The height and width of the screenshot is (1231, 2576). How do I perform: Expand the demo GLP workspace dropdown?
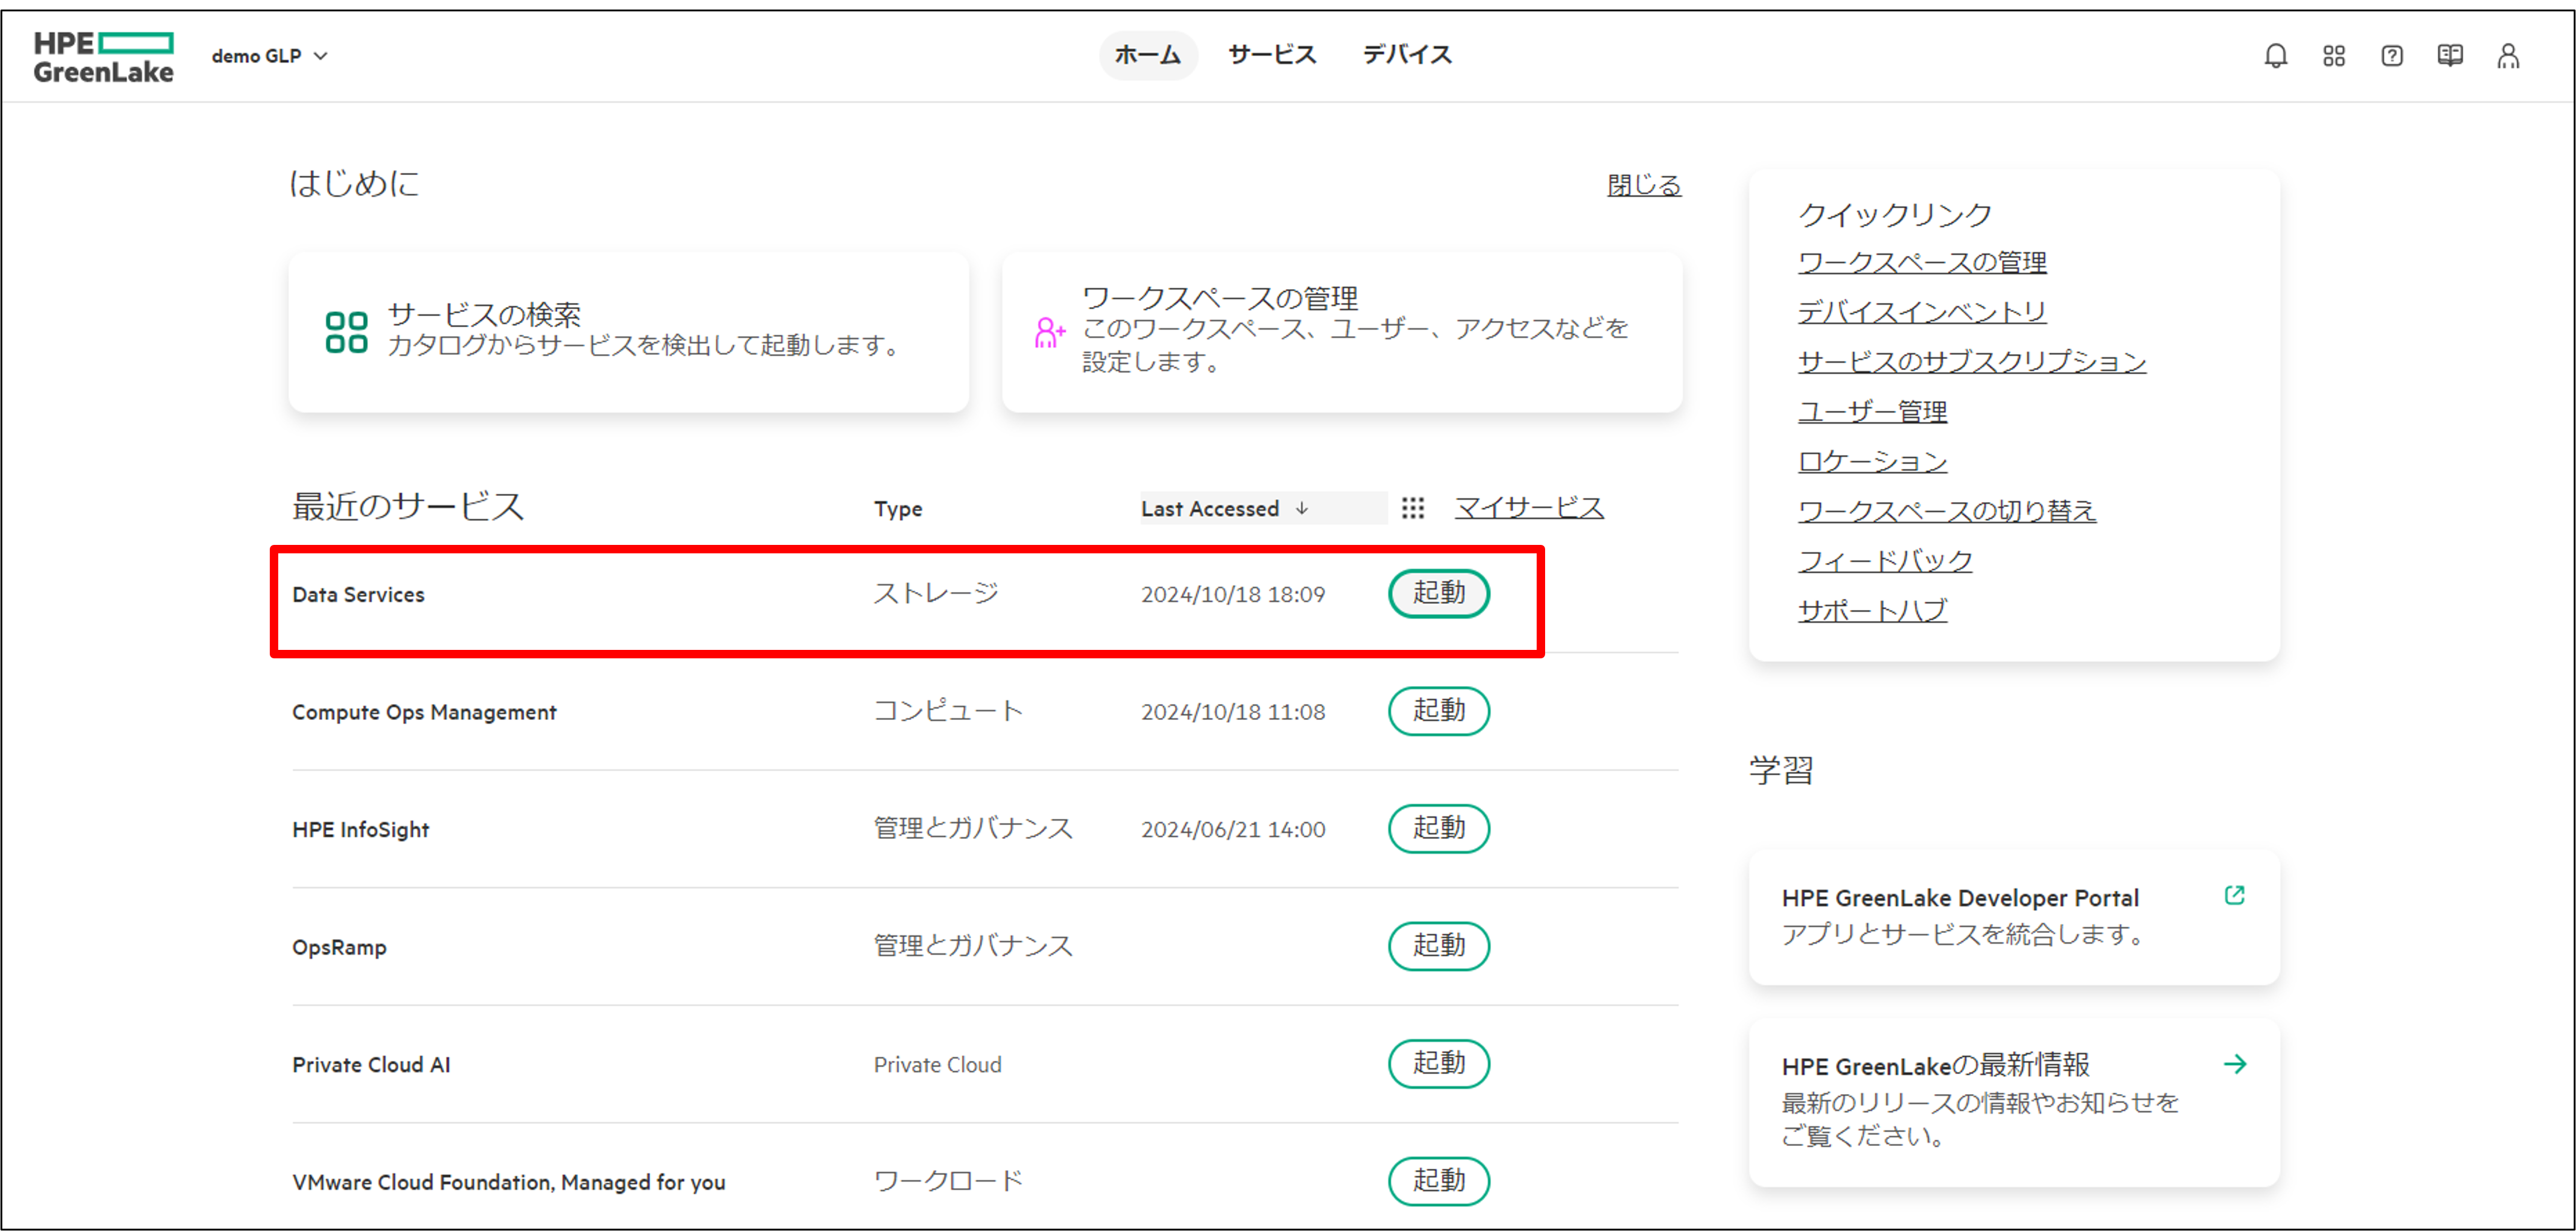pyautogui.click(x=269, y=56)
